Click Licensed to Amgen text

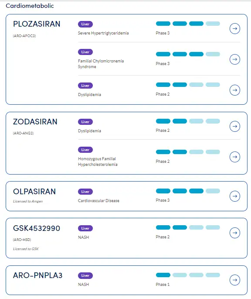[x=28, y=201]
